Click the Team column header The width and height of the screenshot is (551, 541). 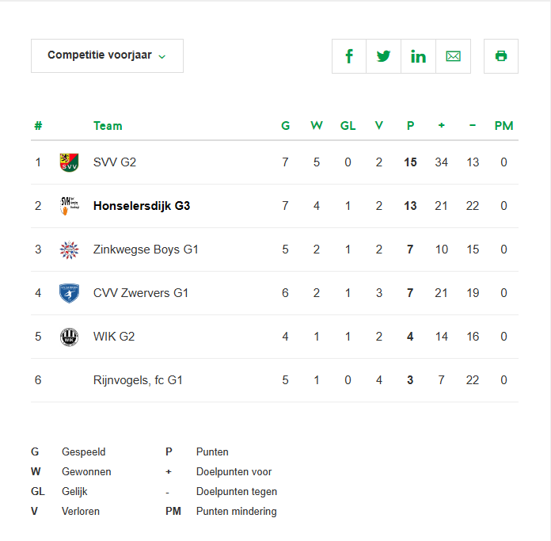[x=108, y=126]
